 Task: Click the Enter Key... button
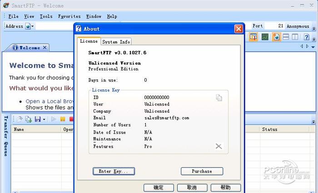114,171
